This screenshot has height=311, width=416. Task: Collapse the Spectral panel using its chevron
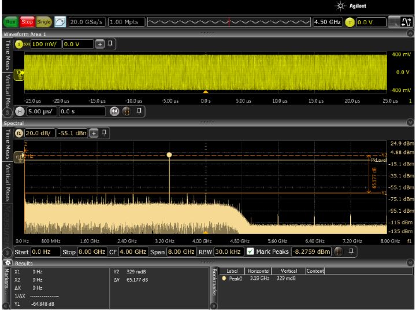[410, 123]
